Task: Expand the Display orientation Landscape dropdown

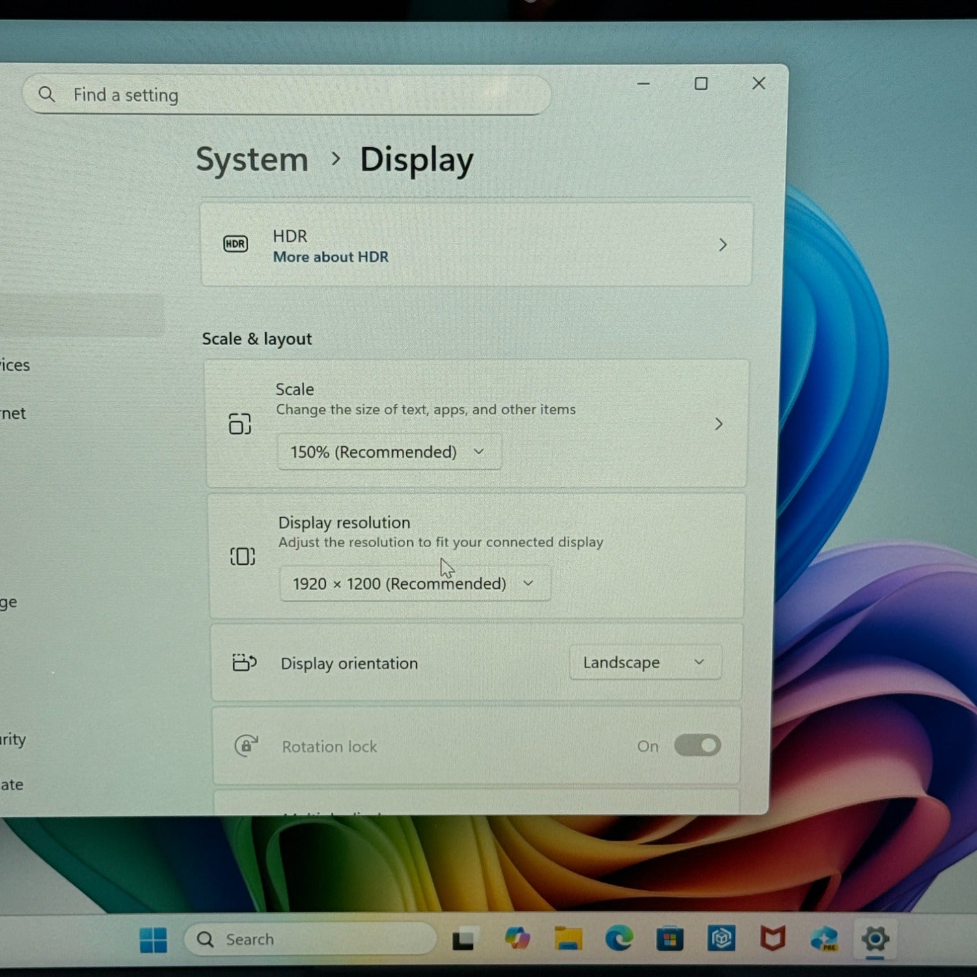Action: pyautogui.click(x=645, y=662)
